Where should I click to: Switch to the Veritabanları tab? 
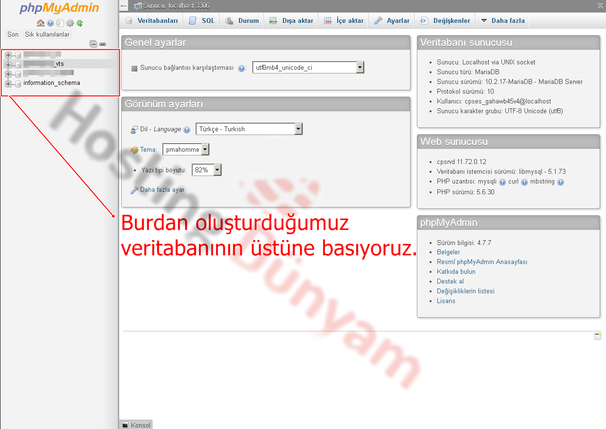151,20
